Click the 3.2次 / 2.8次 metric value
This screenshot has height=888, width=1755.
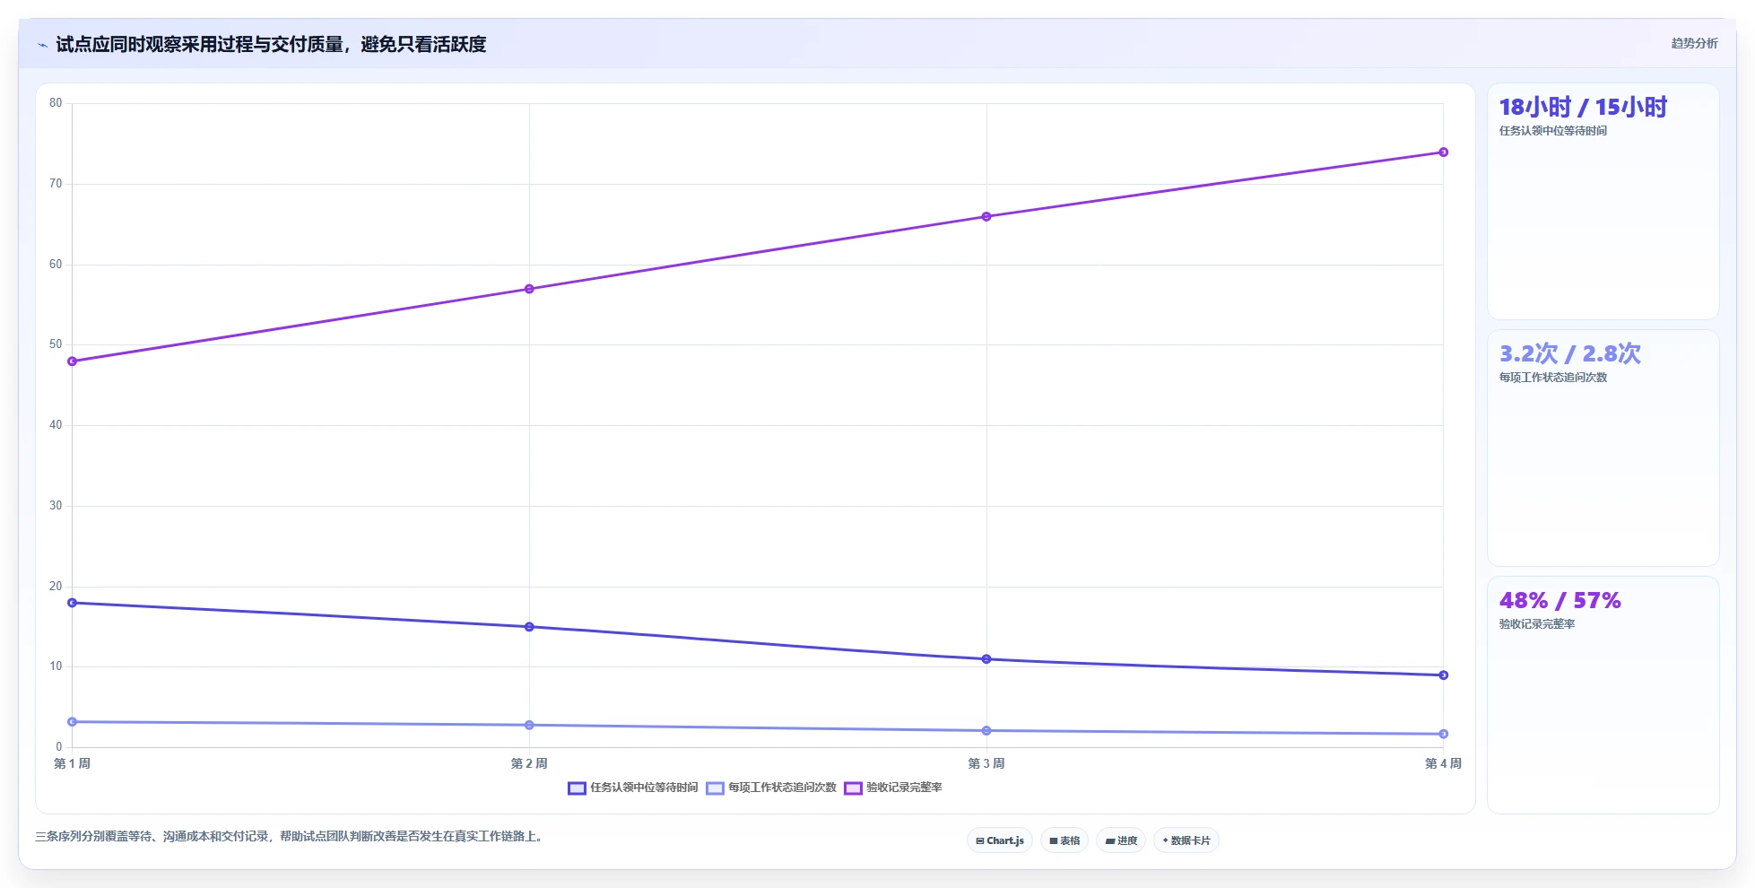pyautogui.click(x=1570, y=354)
